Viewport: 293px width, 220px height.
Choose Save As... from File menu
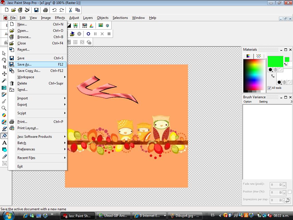coord(37,64)
